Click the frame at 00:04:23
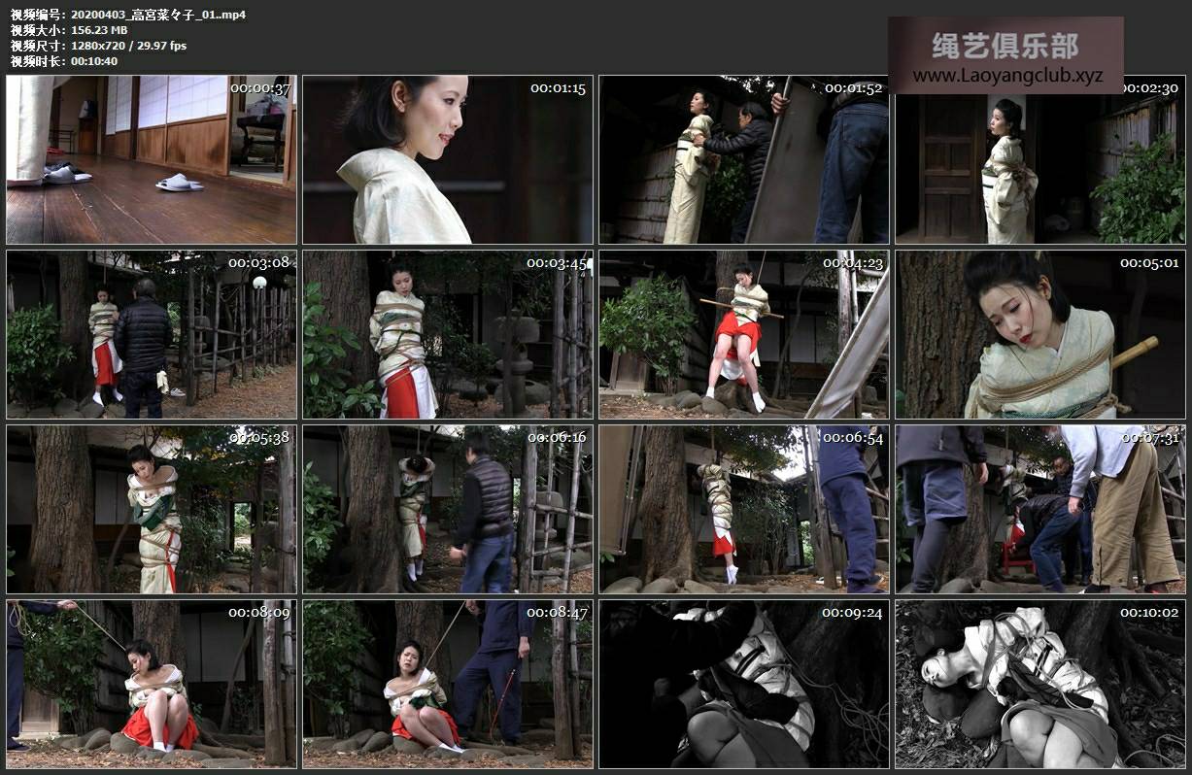The image size is (1192, 775). coord(744,334)
